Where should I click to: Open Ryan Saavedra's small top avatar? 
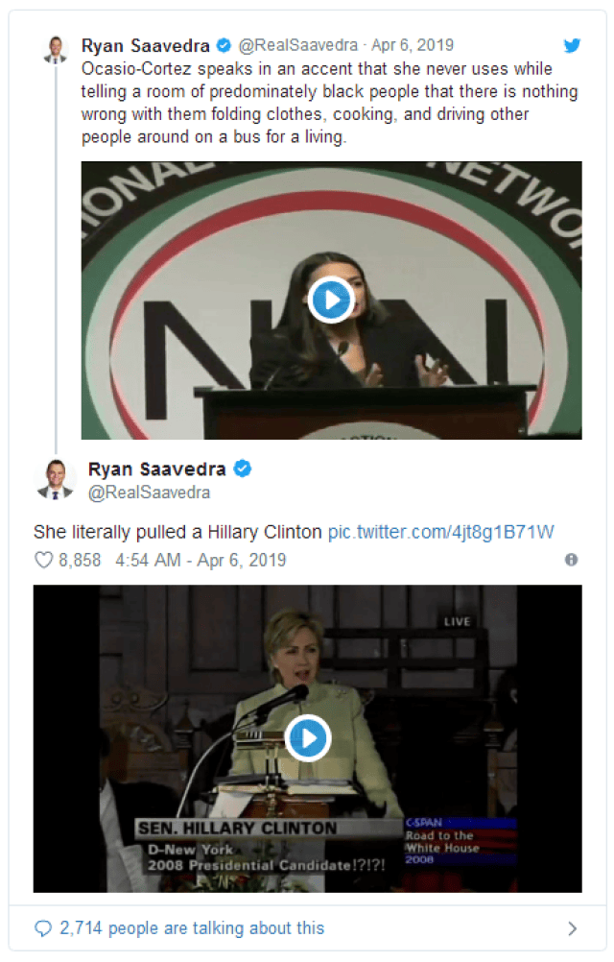pyautogui.click(x=55, y=50)
